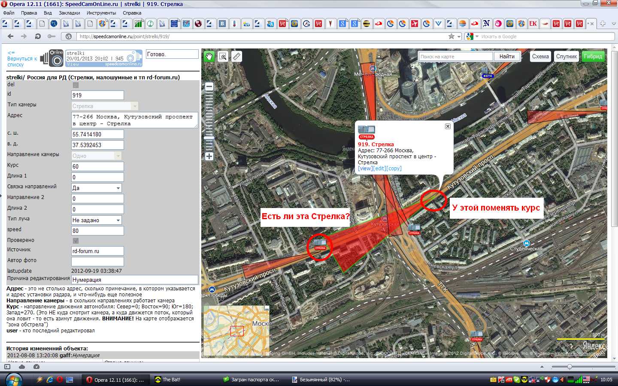Open the Связка направлений dropdown

pyautogui.click(x=97, y=188)
